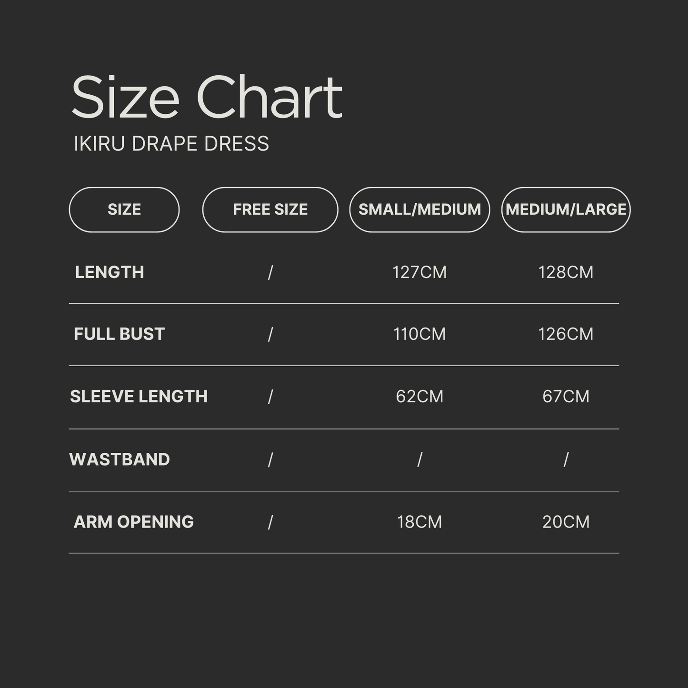
Task: Select the SMALL/MEDIUM size pill
Action: pyautogui.click(x=419, y=209)
